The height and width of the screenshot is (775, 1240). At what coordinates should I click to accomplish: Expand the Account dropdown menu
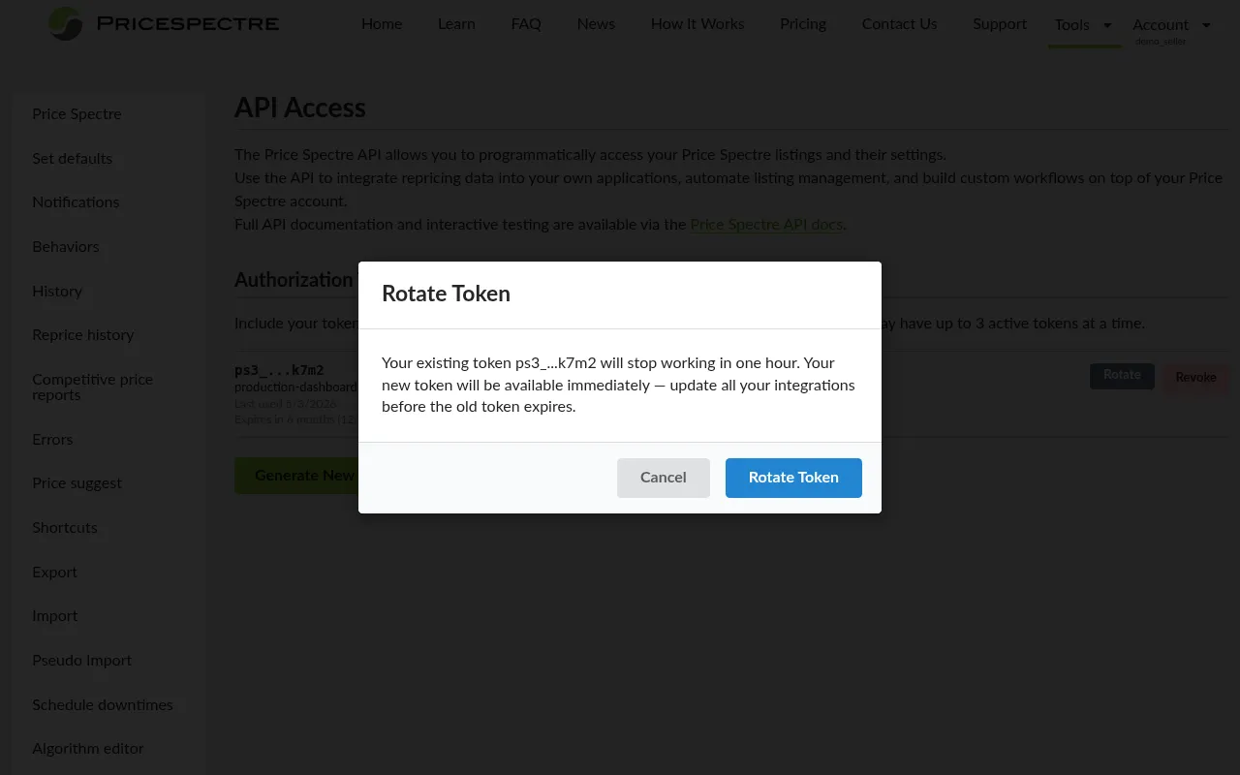click(1172, 25)
